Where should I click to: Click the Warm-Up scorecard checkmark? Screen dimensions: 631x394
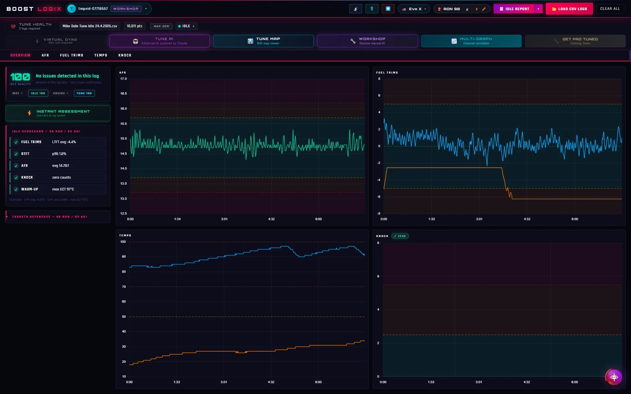click(x=16, y=189)
